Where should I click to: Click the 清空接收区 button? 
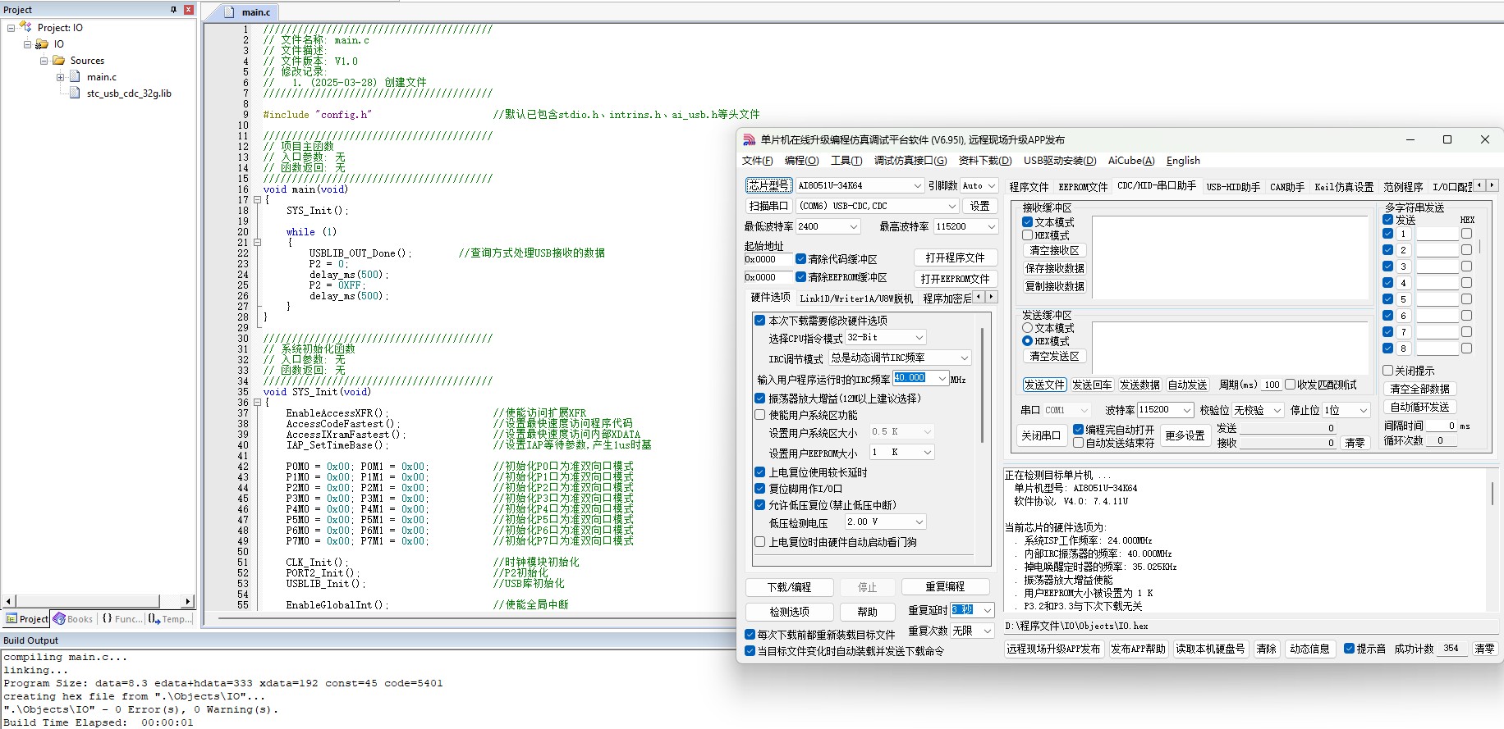(1054, 251)
